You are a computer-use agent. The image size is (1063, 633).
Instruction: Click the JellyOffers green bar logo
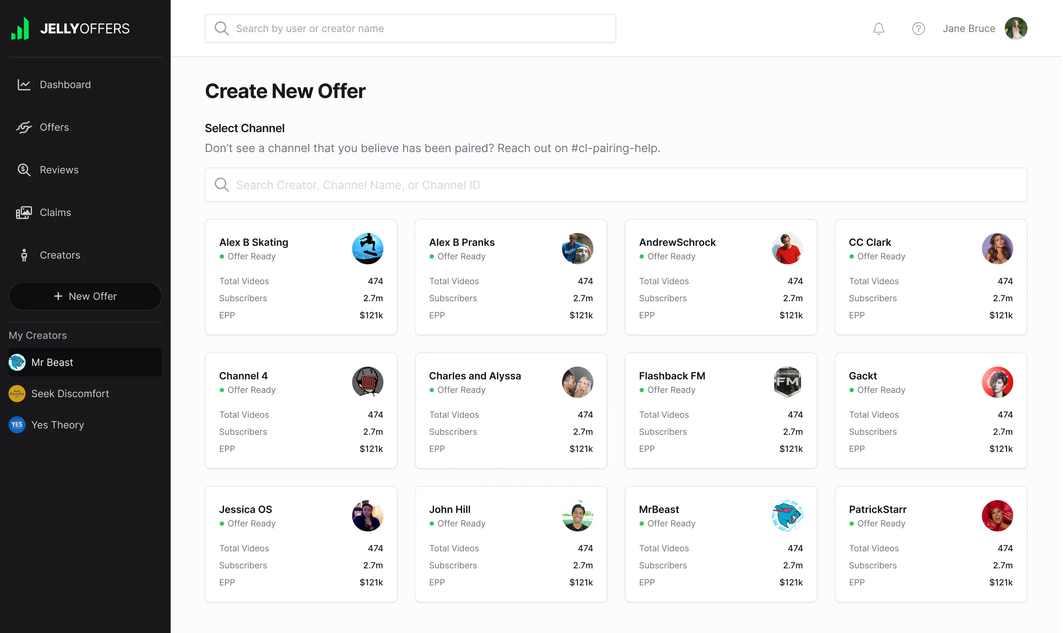click(x=20, y=28)
